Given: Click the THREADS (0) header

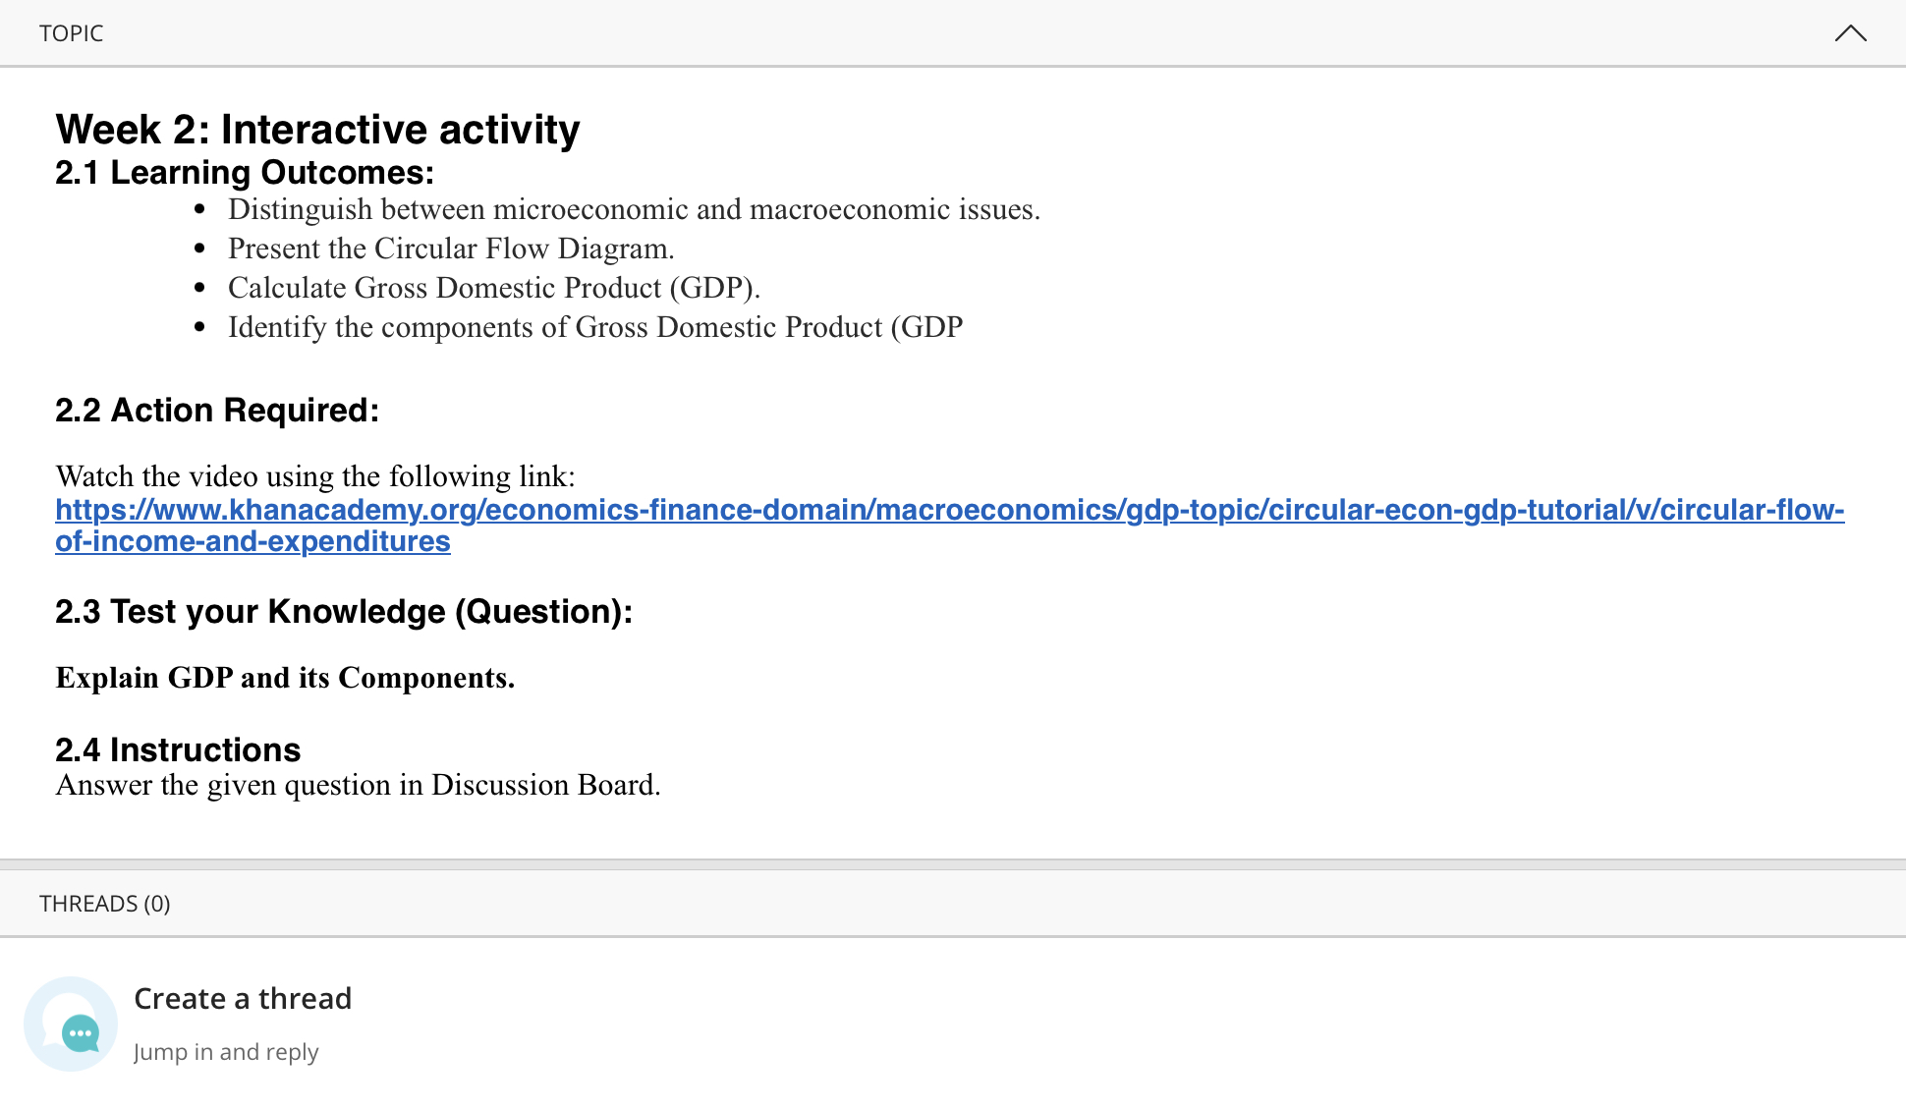Looking at the screenshot, I should point(104,904).
